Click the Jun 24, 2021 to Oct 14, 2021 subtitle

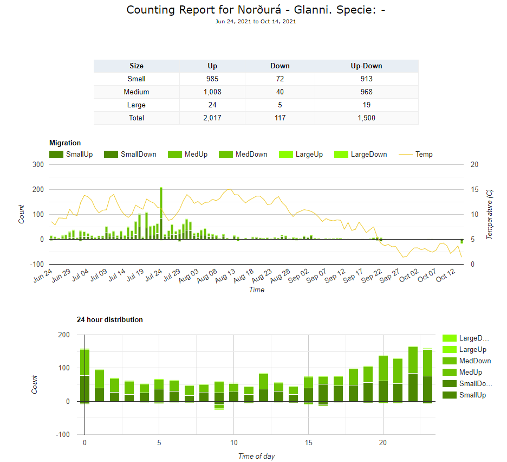[x=256, y=21]
